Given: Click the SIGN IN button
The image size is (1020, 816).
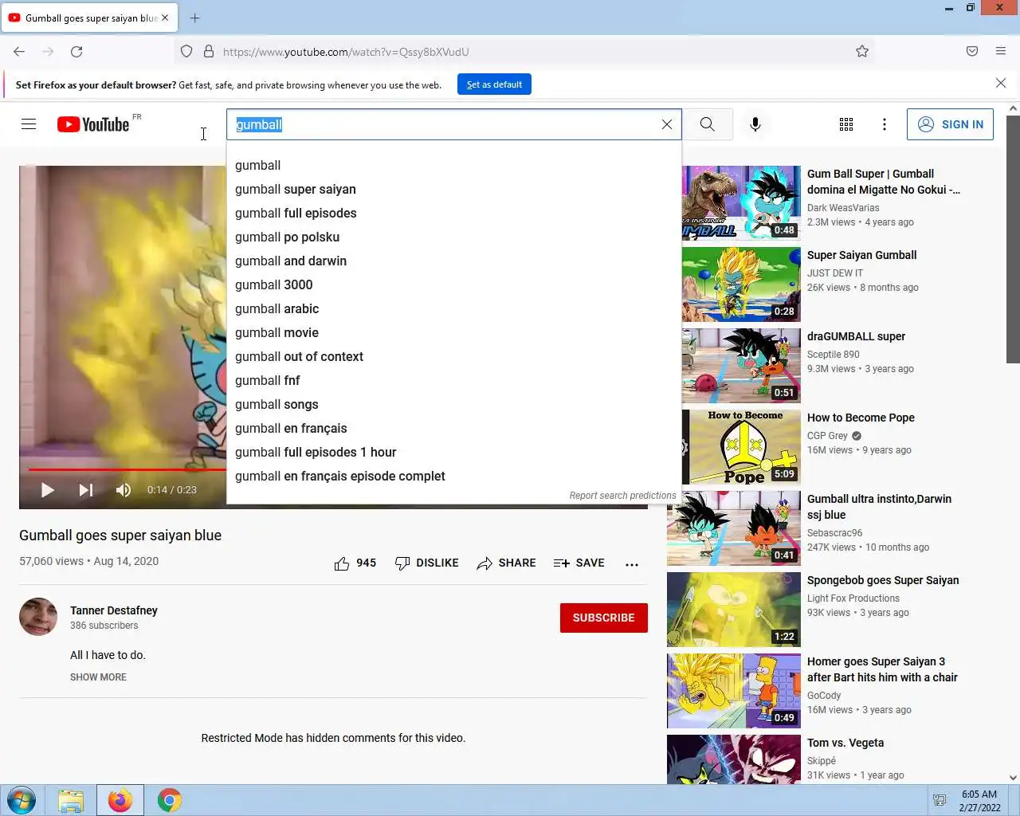Looking at the screenshot, I should pyautogui.click(x=950, y=124).
